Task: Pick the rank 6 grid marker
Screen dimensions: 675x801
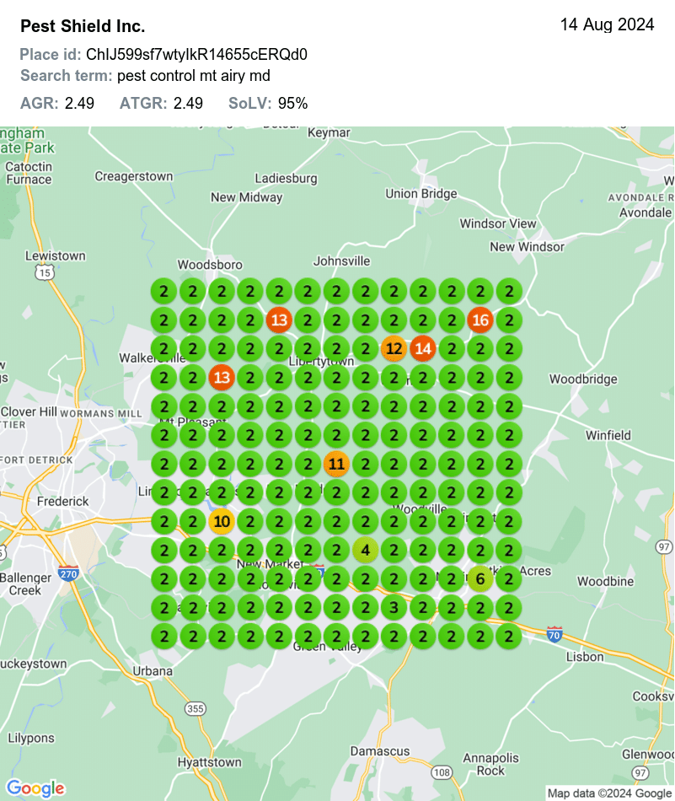Action: tap(479, 578)
